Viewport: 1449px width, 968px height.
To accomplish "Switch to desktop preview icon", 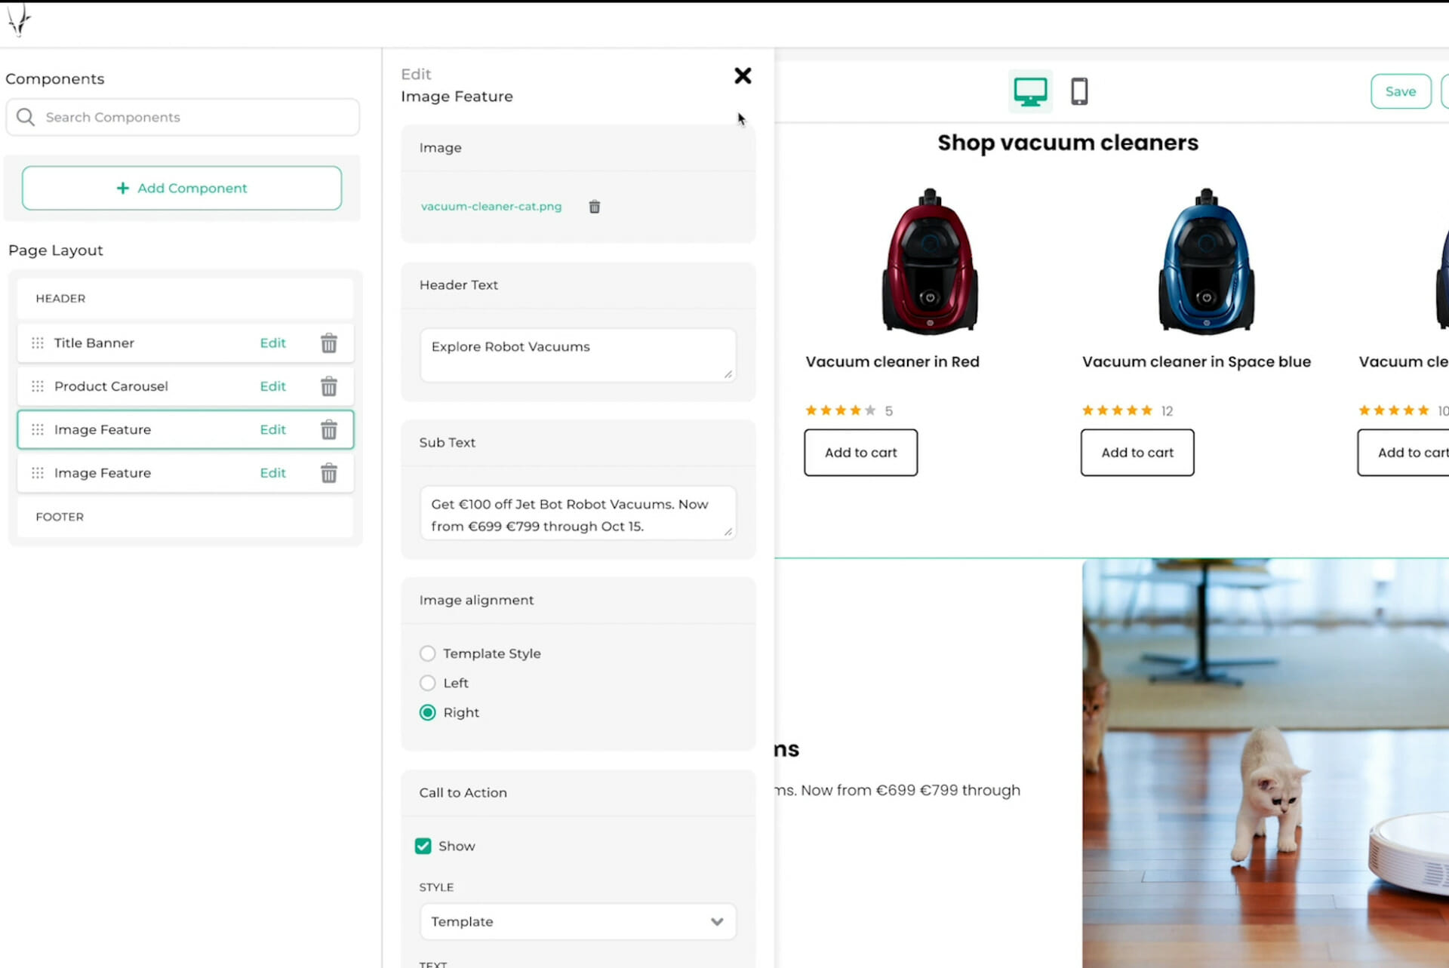I will (x=1030, y=92).
